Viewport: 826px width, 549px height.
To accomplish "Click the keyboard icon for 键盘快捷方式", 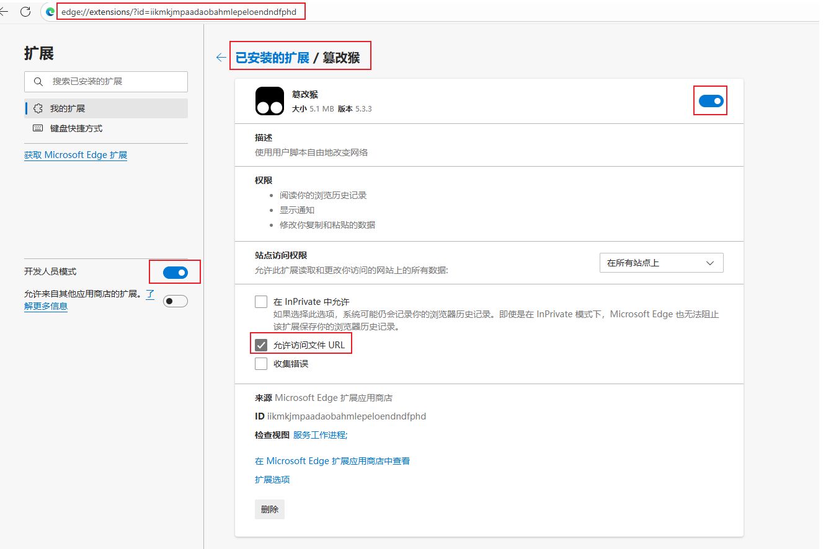I will coord(38,129).
